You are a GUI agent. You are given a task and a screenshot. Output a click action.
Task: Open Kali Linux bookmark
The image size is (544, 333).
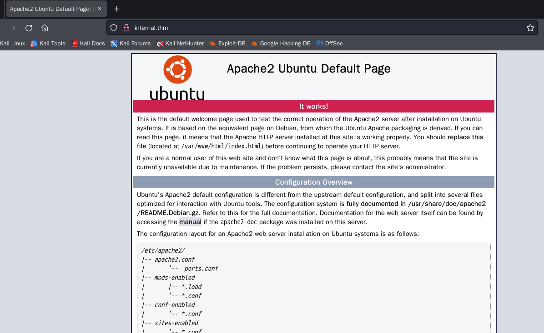pyautogui.click(x=12, y=44)
